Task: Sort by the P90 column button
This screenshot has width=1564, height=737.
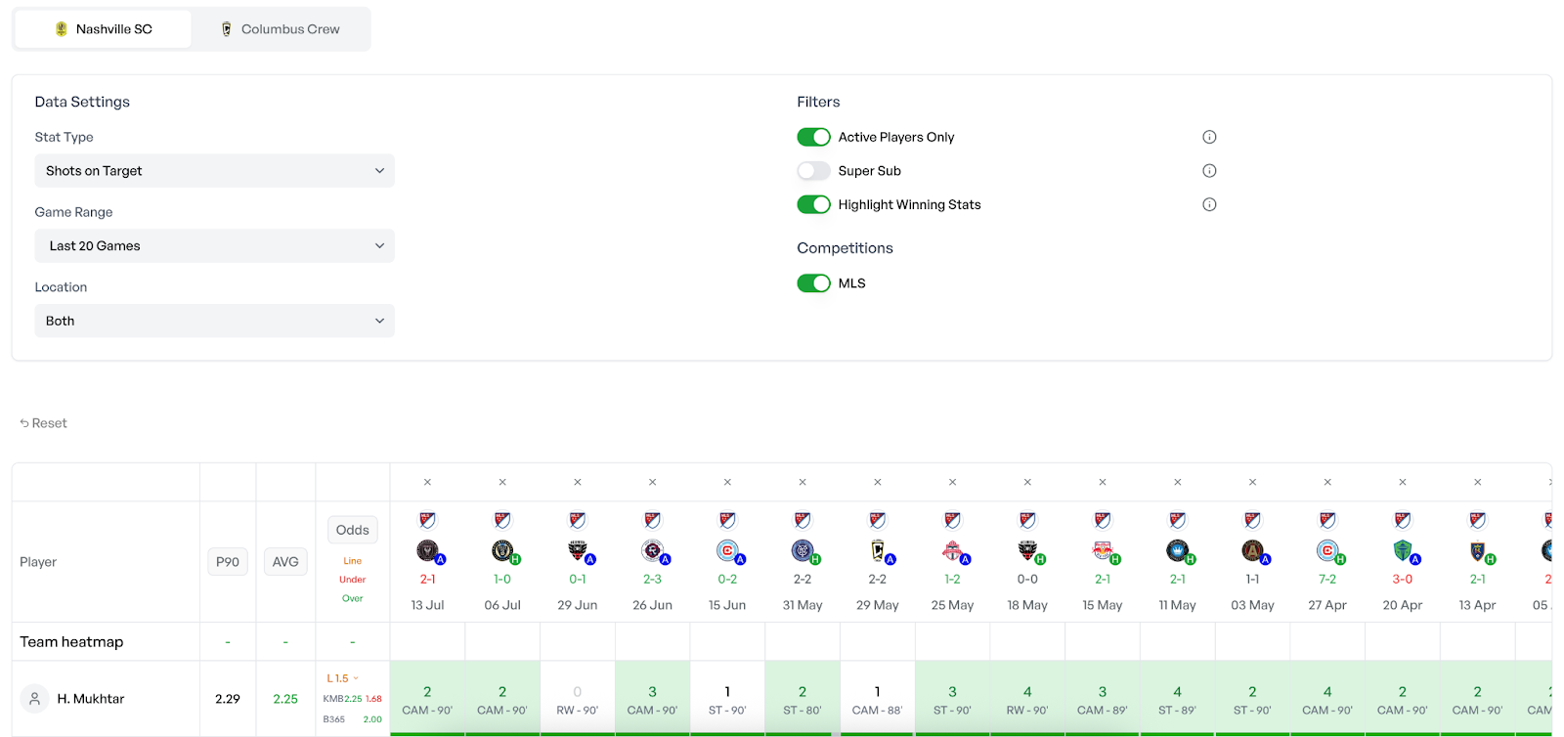Action: pos(228,562)
